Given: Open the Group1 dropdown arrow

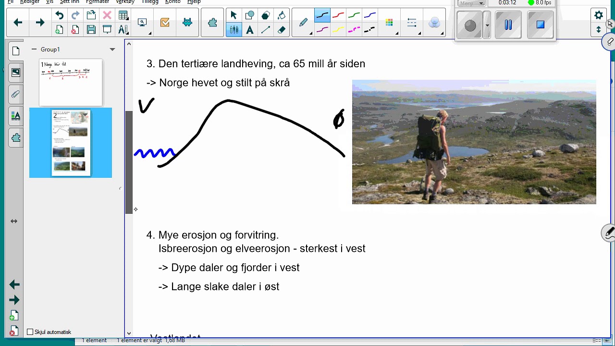Looking at the screenshot, I should (x=112, y=49).
